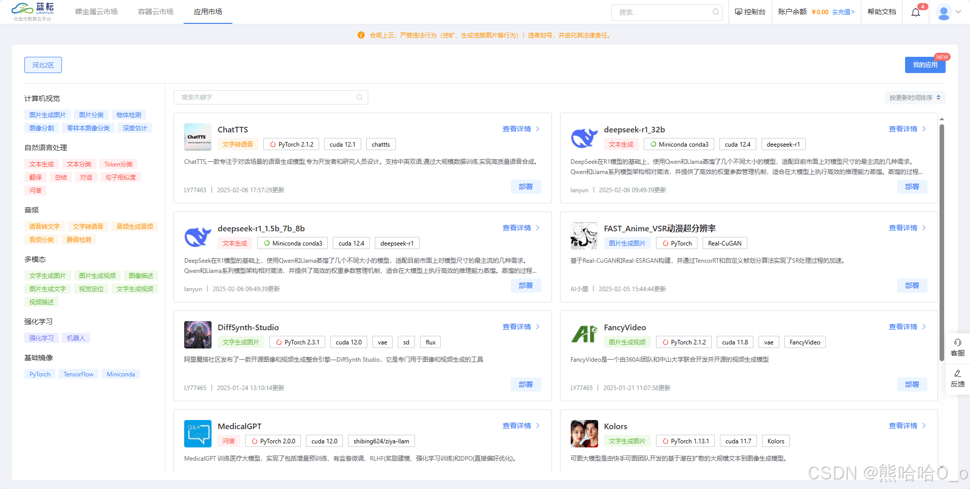Open the help documentation link
970x489 pixels.
tap(882, 12)
